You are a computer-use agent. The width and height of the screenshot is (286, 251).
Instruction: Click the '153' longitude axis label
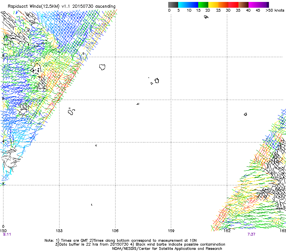[59, 231]
